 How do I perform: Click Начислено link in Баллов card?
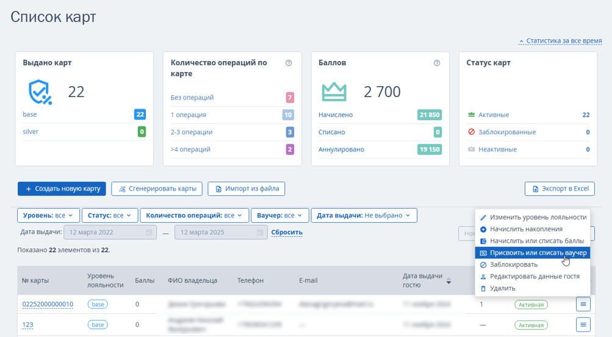click(x=336, y=115)
